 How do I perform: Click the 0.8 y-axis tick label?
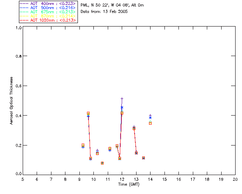pos(19,56)
